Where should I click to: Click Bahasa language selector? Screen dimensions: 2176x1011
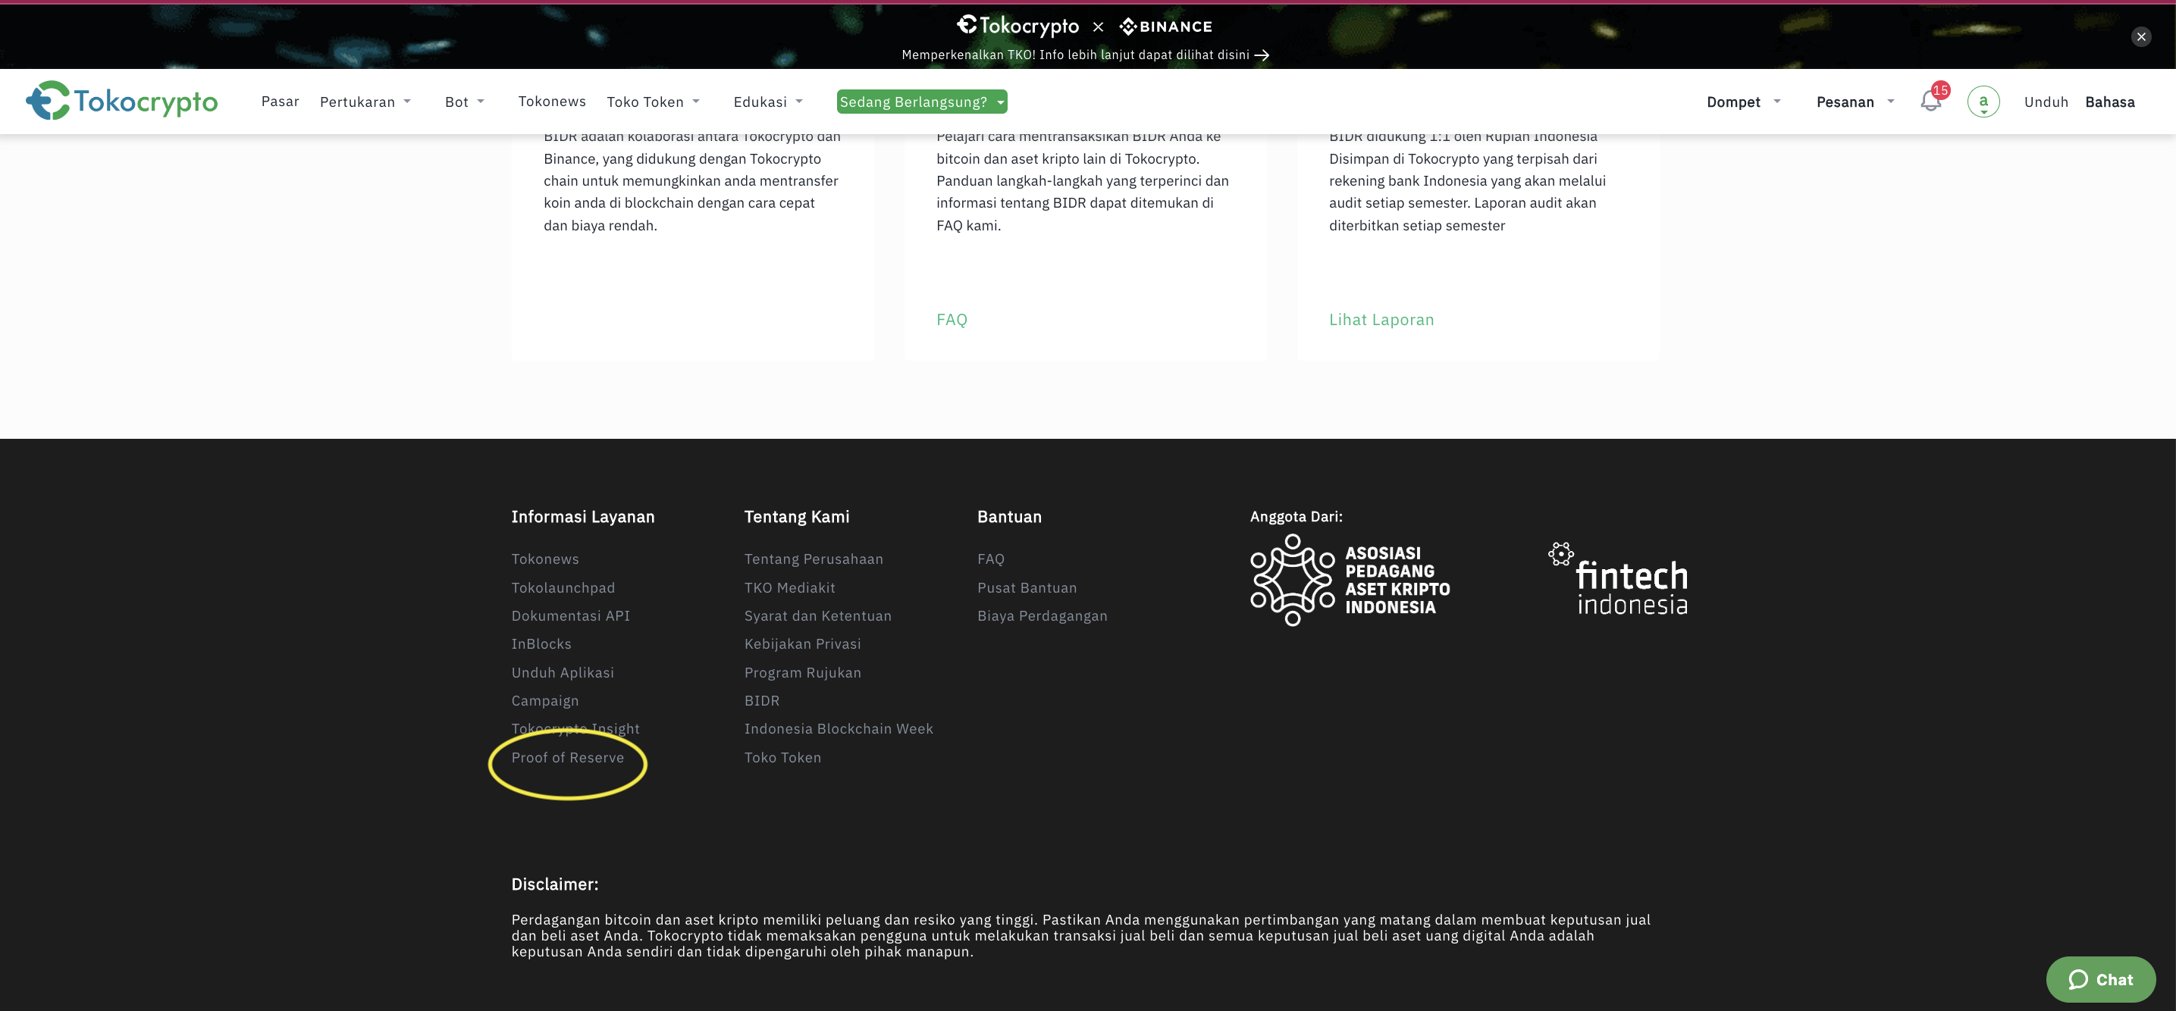coord(2109,102)
